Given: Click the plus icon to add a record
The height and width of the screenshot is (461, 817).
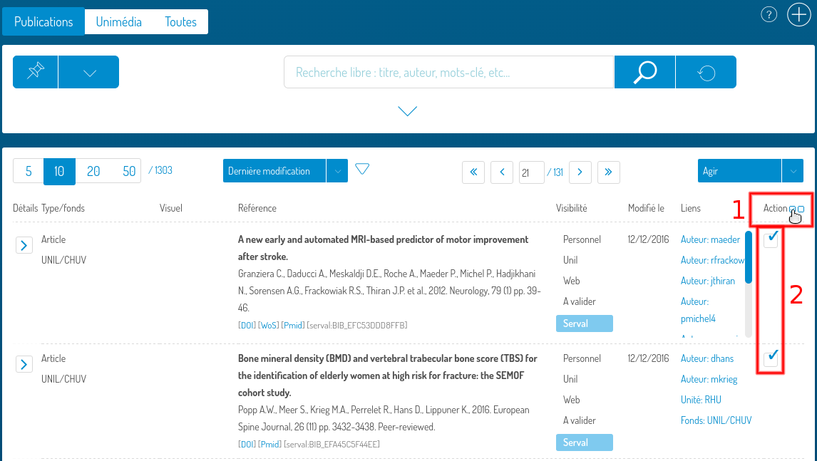Looking at the screenshot, I should [x=798, y=14].
